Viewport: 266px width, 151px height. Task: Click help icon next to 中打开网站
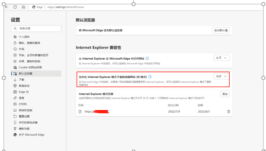[x=147, y=59]
